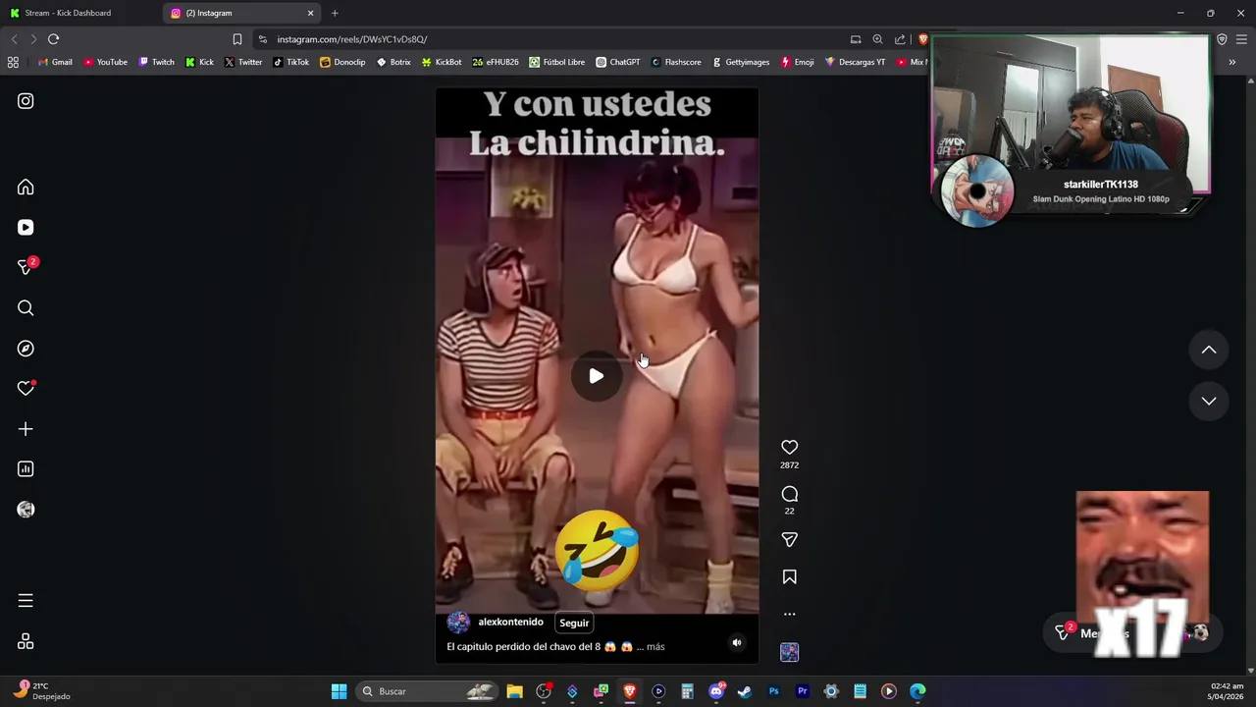The height and width of the screenshot is (707, 1256).
Task: Open the ChatGPT bookmark
Action: (x=618, y=62)
